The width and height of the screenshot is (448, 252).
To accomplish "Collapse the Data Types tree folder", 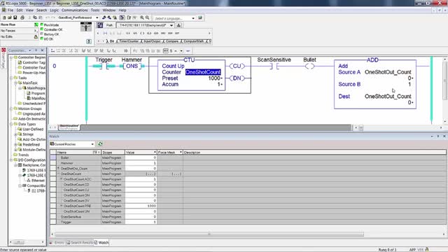I will coord(11,124).
